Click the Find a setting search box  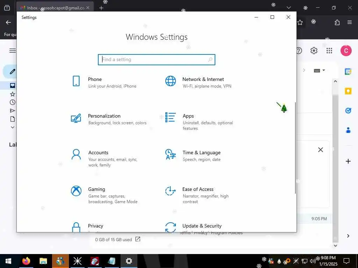coord(156,59)
